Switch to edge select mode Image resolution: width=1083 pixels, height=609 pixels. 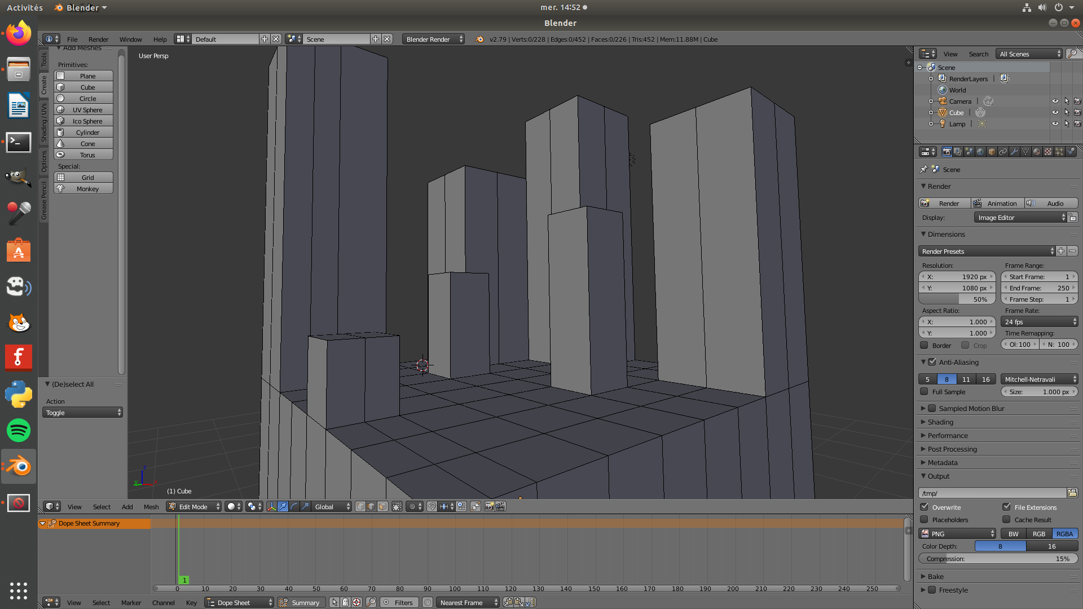pyautogui.click(x=371, y=506)
